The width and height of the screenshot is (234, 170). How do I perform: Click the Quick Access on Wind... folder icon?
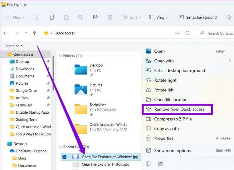(x=81, y=129)
